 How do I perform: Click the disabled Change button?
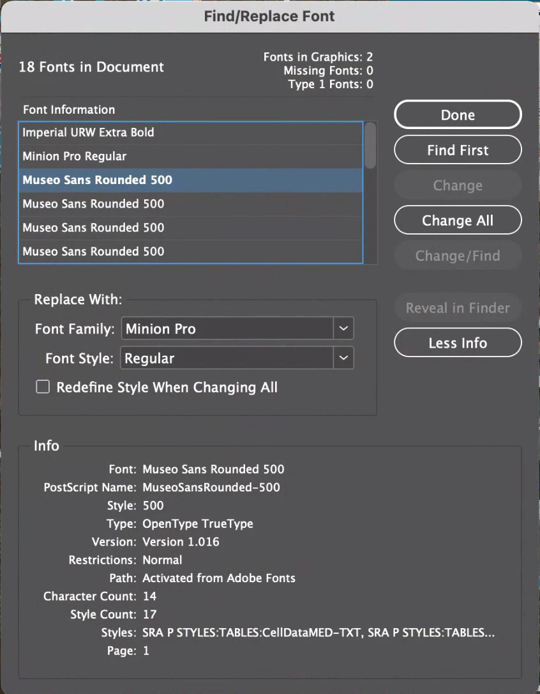[458, 185]
